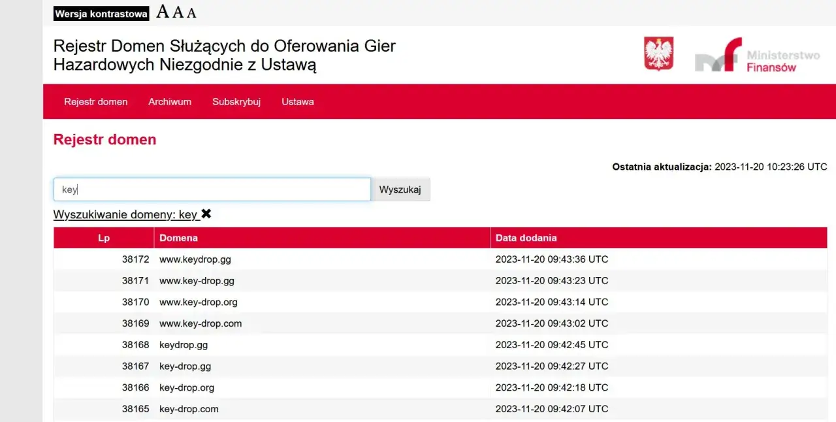The image size is (836, 422).
Task: Click the Ministerstwo Finansów logo
Action: tap(757, 55)
